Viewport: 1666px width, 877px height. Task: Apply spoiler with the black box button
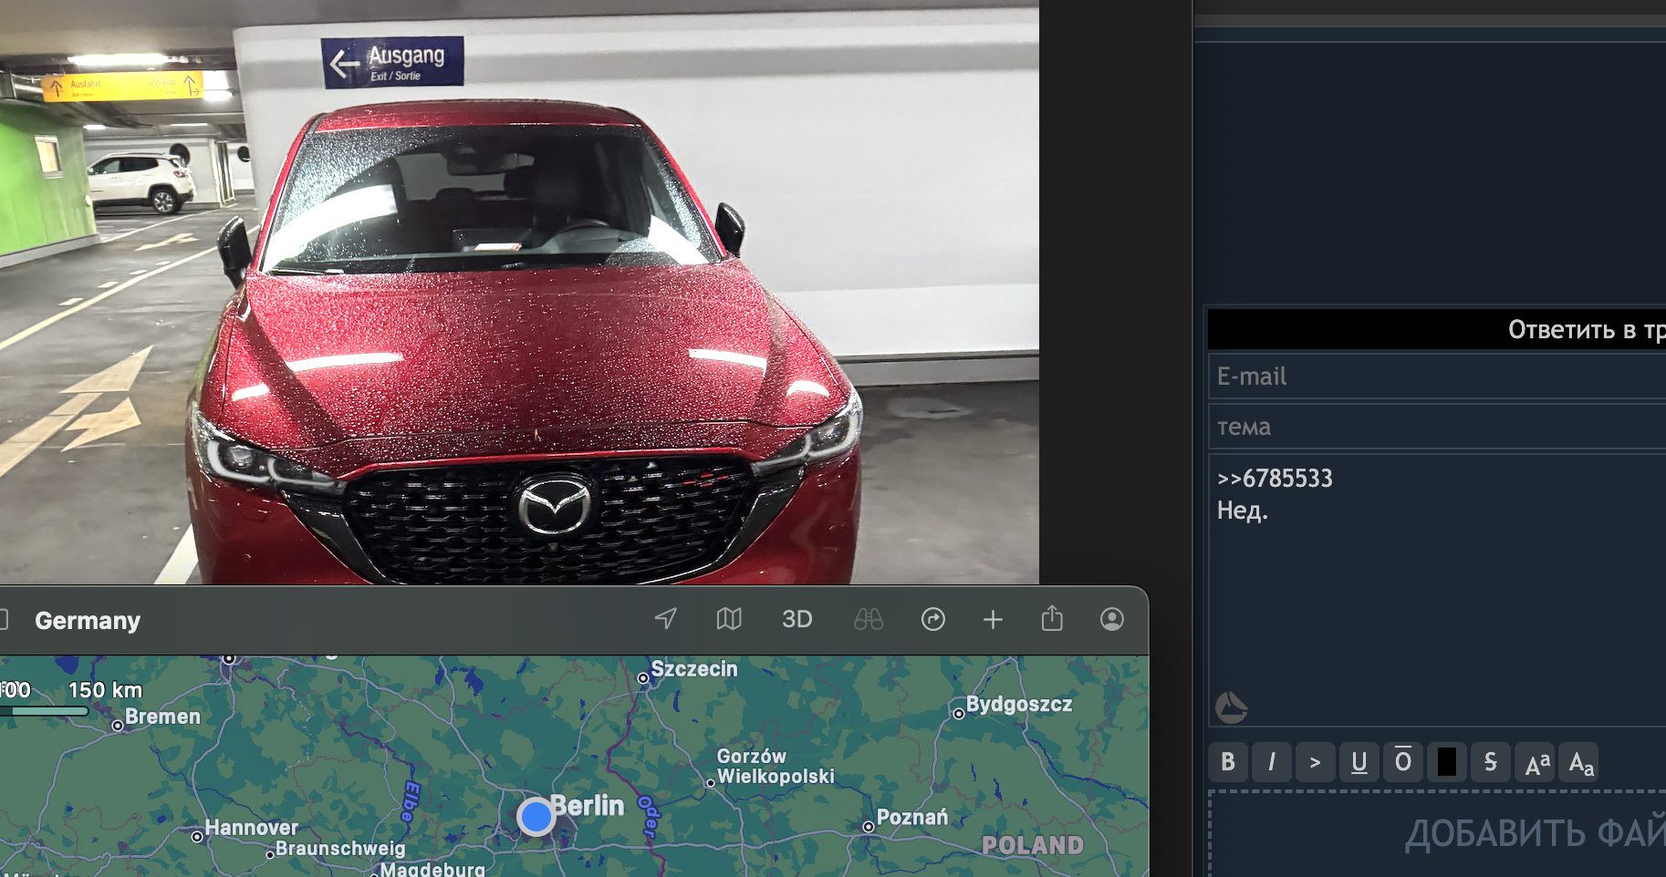[1447, 762]
